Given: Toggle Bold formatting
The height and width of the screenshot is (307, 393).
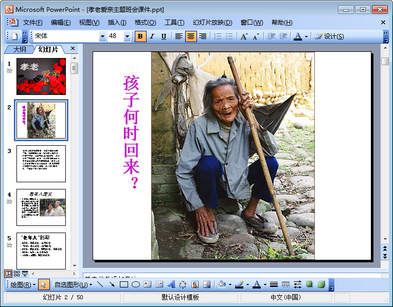Looking at the screenshot, I should coord(140,36).
